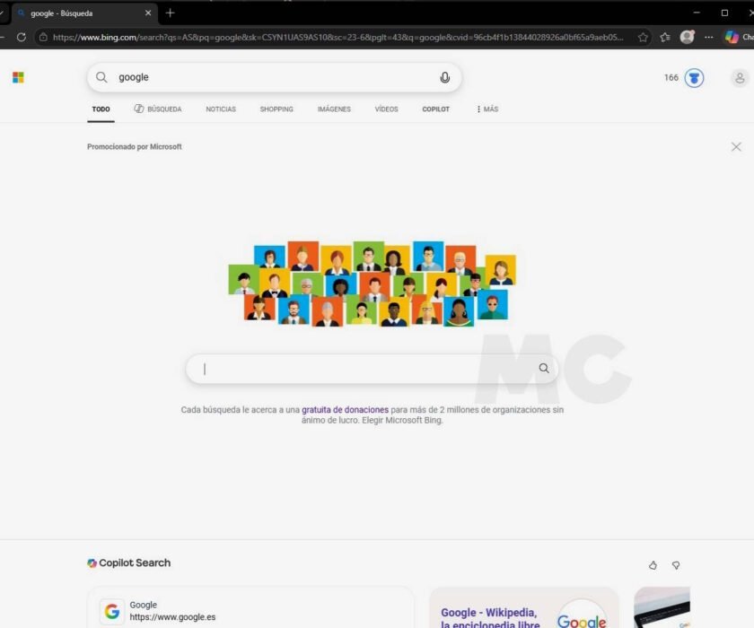Open the Rewards medal icon
Image resolution: width=754 pixels, height=628 pixels.
pyautogui.click(x=694, y=78)
